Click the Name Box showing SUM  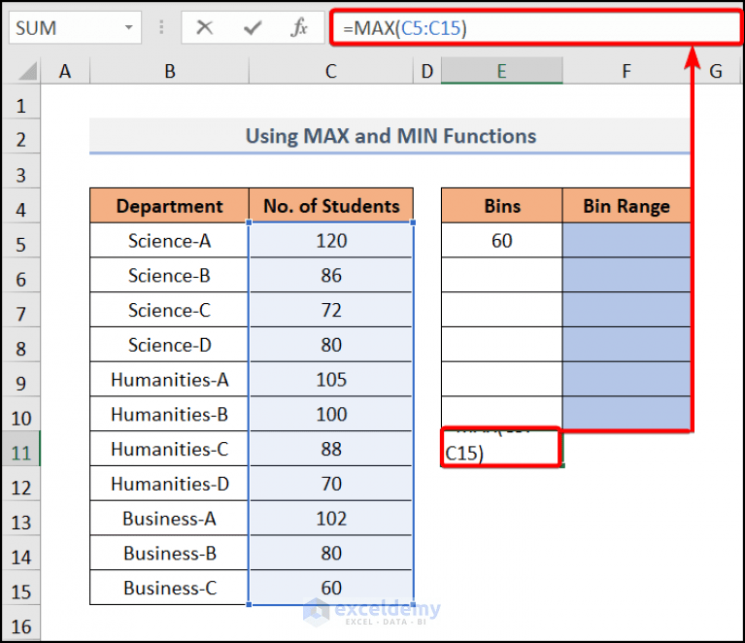coord(75,27)
